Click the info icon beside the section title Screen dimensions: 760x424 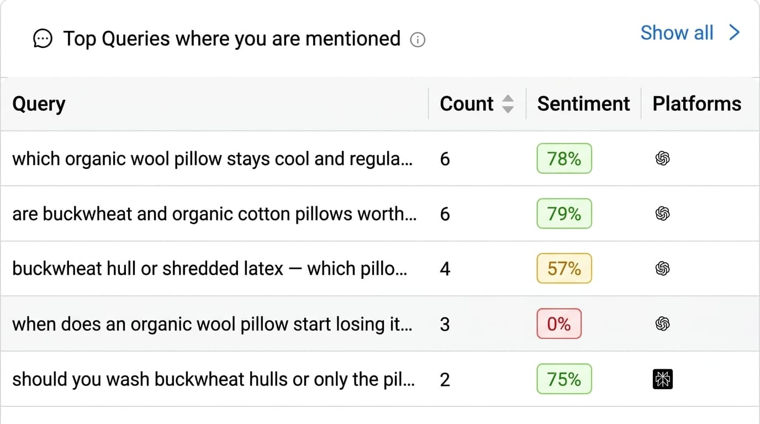[x=419, y=40]
